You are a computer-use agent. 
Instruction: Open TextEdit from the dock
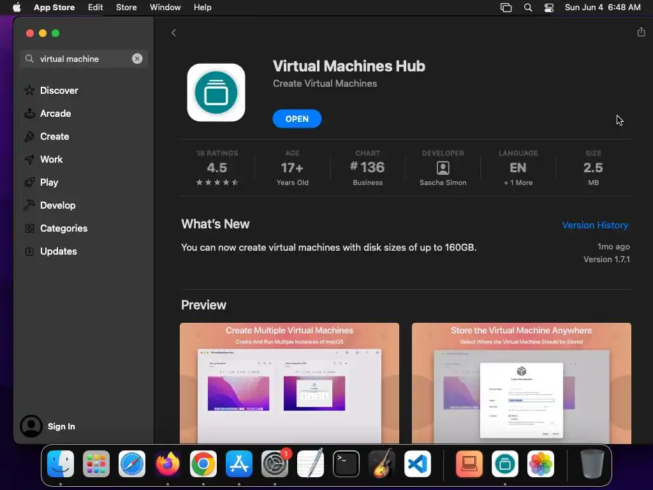click(311, 464)
